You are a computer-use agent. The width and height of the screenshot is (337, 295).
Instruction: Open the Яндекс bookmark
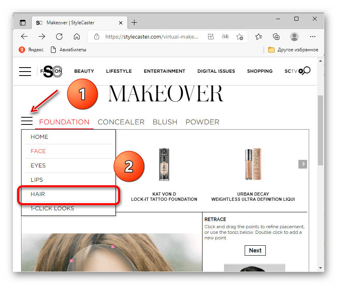pos(31,50)
